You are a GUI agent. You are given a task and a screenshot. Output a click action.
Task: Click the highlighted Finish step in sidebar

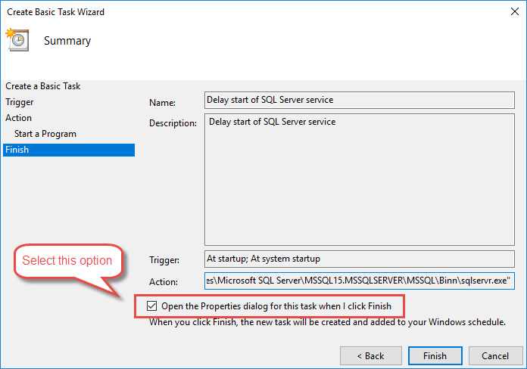17,150
